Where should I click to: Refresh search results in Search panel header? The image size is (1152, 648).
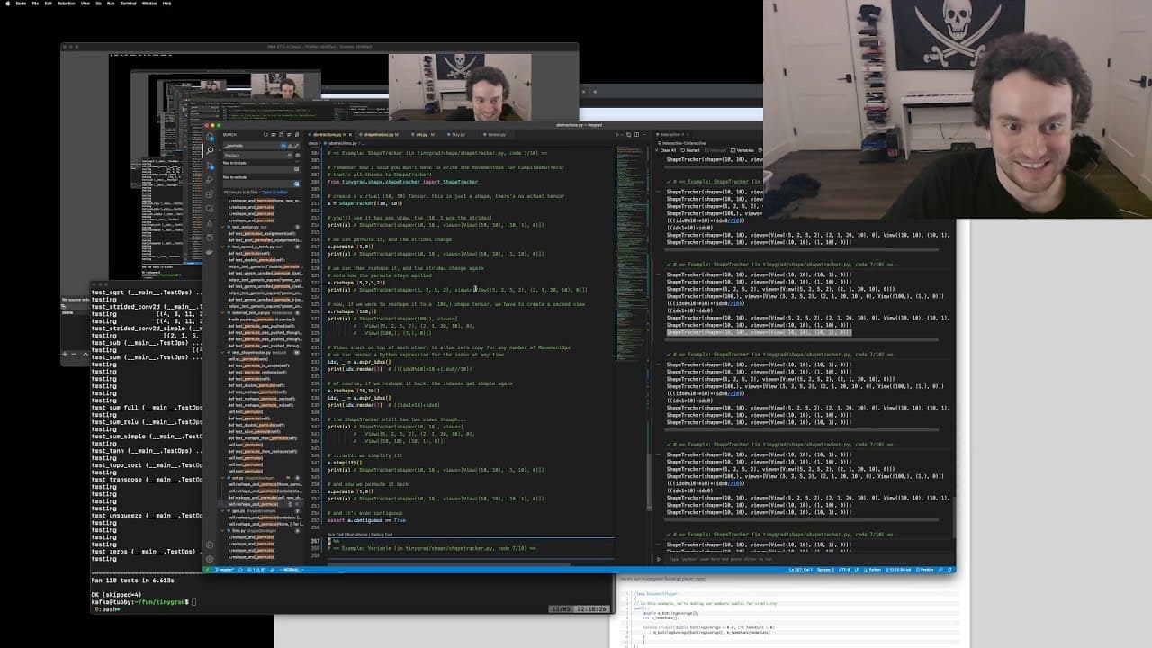point(265,135)
